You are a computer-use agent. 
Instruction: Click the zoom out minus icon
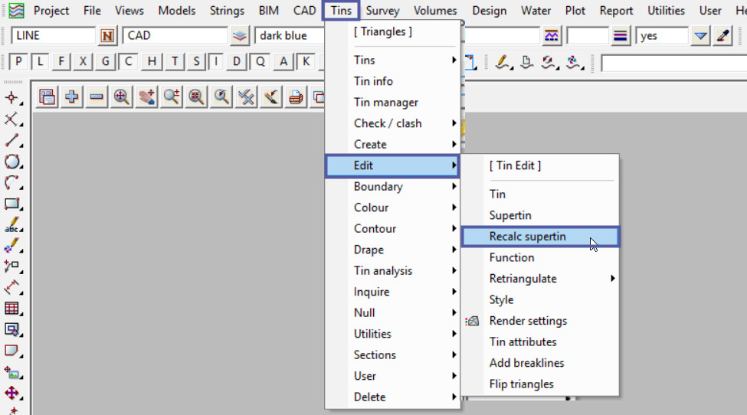click(97, 96)
